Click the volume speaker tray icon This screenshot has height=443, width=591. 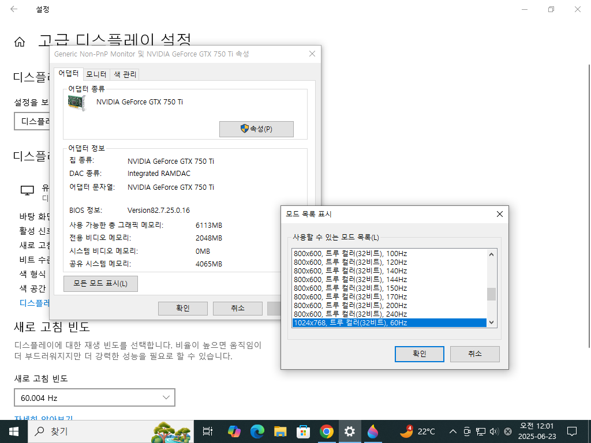pyautogui.click(x=494, y=431)
